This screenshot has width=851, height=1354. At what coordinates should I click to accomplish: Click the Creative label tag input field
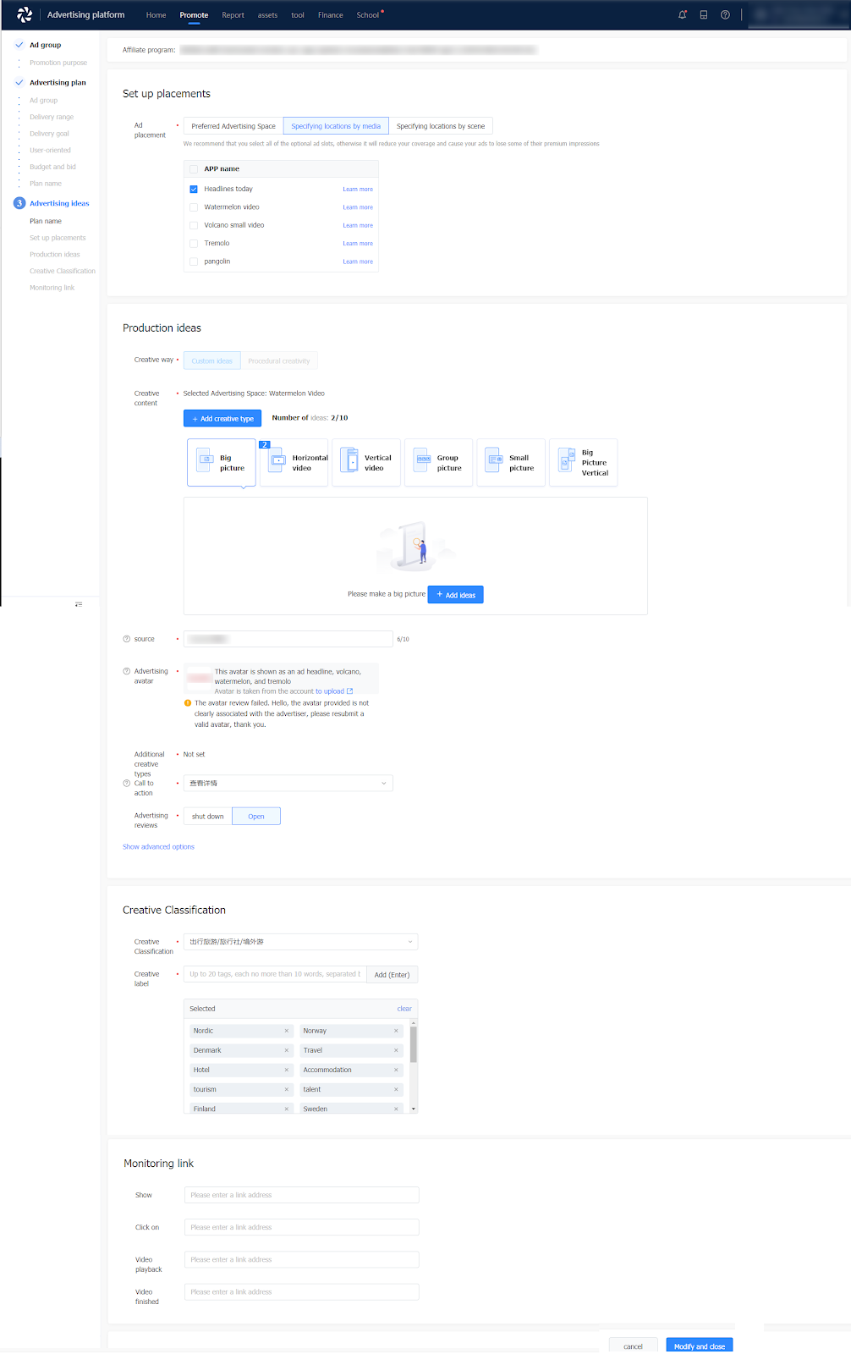tap(275, 975)
